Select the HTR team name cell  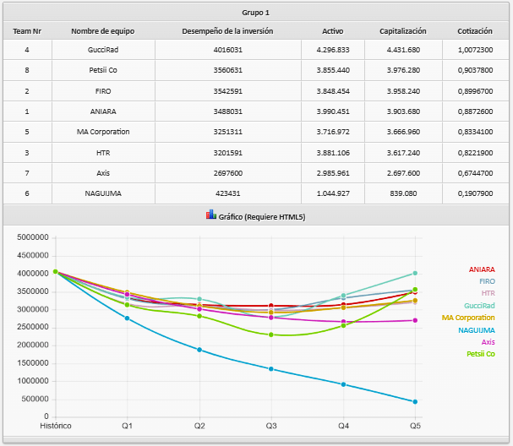[103, 153]
